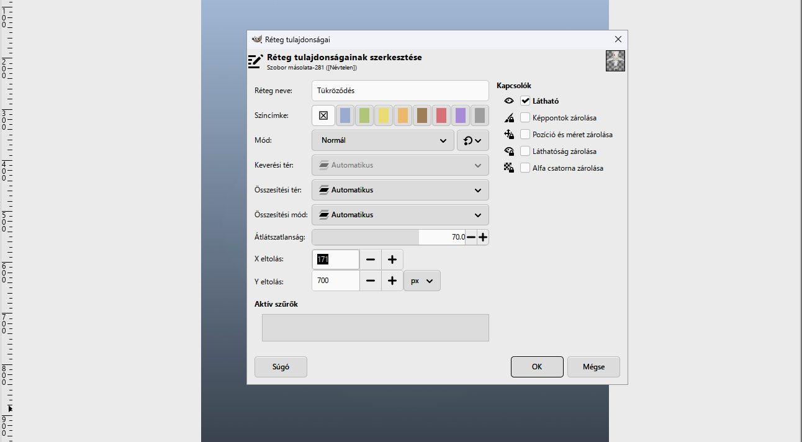
Task: Select the brown color tag
Action: 422,115
